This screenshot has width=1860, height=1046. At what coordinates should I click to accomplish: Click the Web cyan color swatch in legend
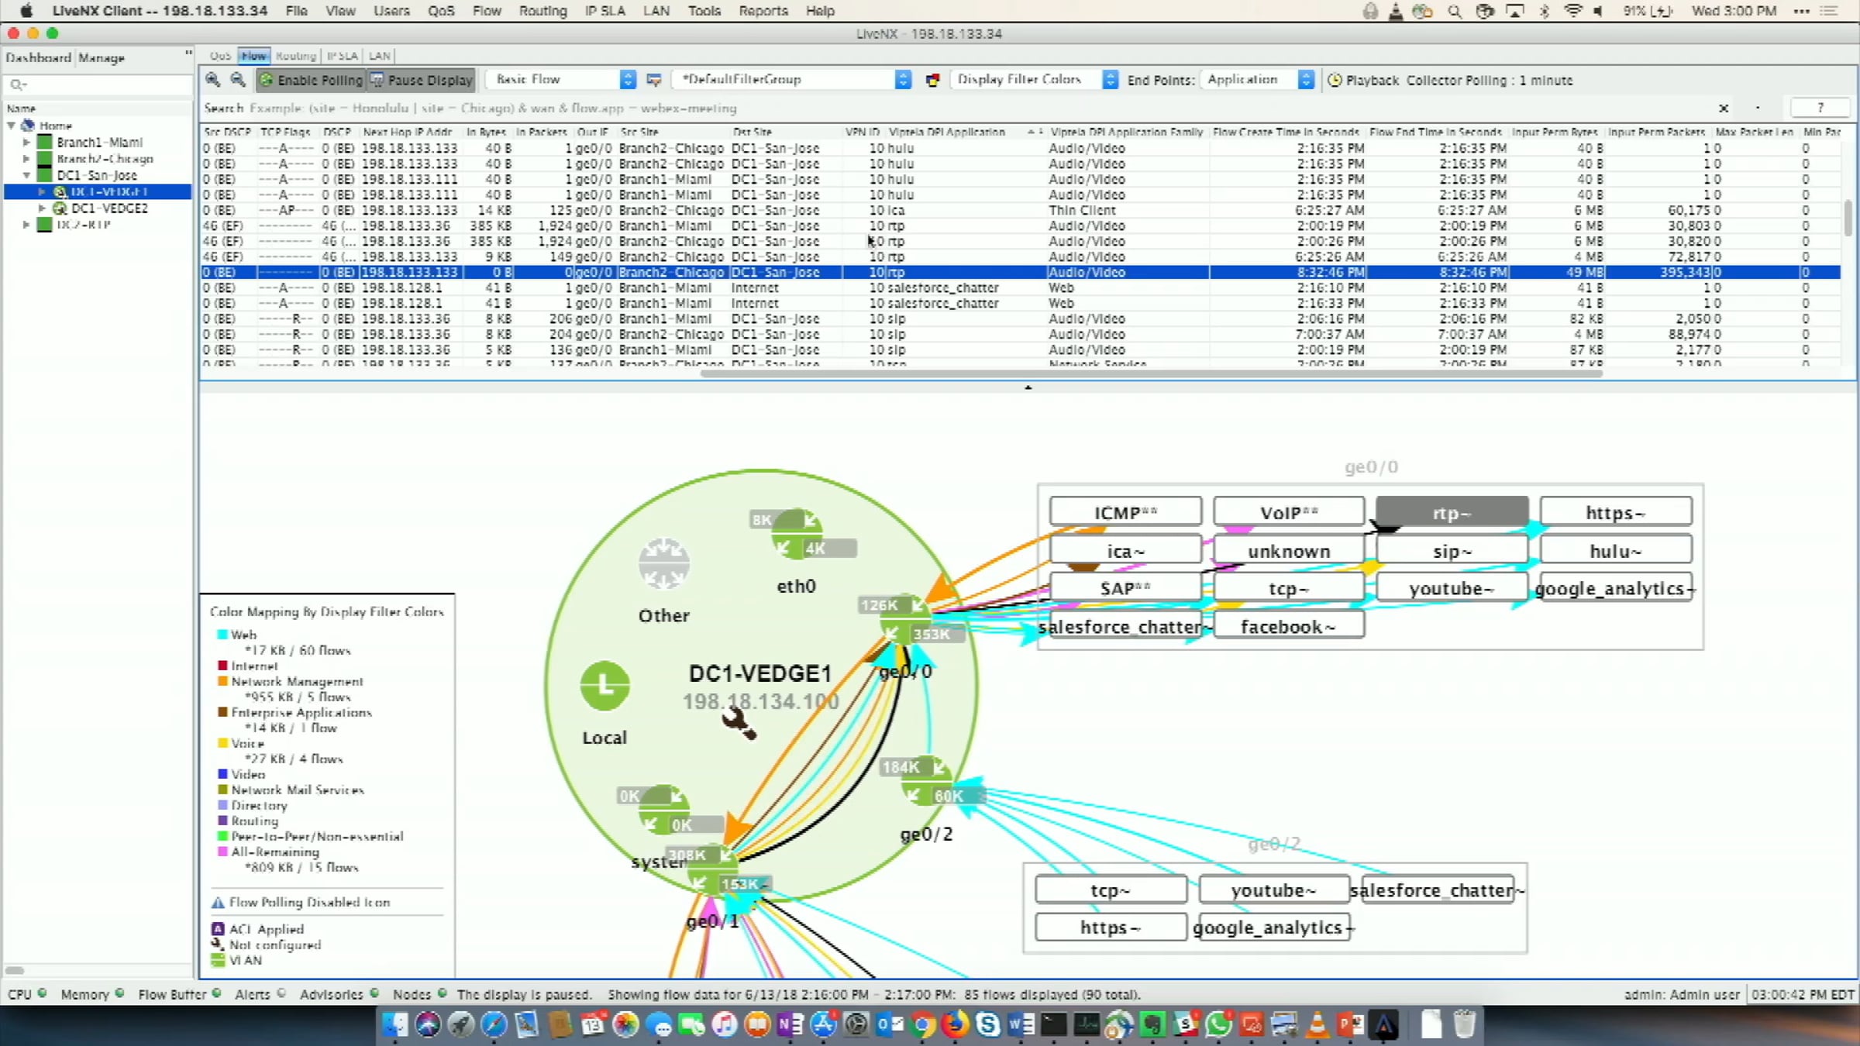click(x=222, y=635)
